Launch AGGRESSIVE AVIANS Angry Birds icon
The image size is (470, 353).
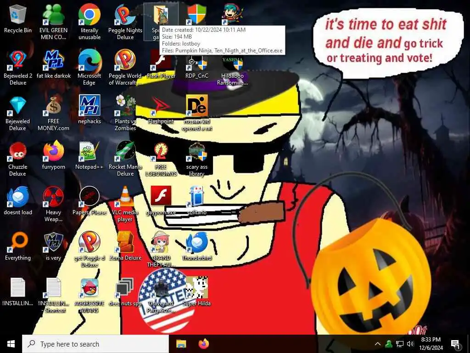pos(90,296)
